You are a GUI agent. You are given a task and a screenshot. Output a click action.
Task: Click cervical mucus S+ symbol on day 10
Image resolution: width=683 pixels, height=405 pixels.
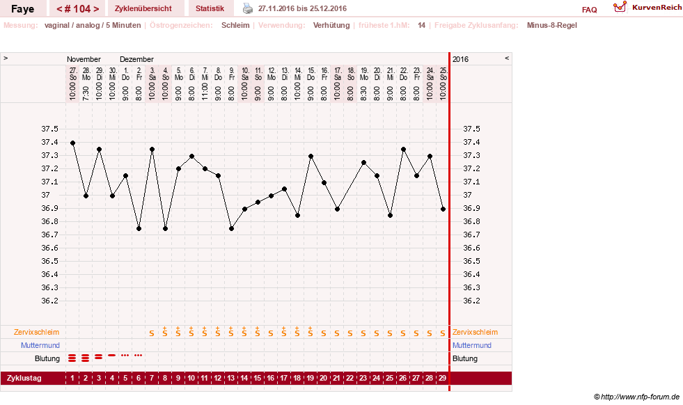click(x=191, y=331)
